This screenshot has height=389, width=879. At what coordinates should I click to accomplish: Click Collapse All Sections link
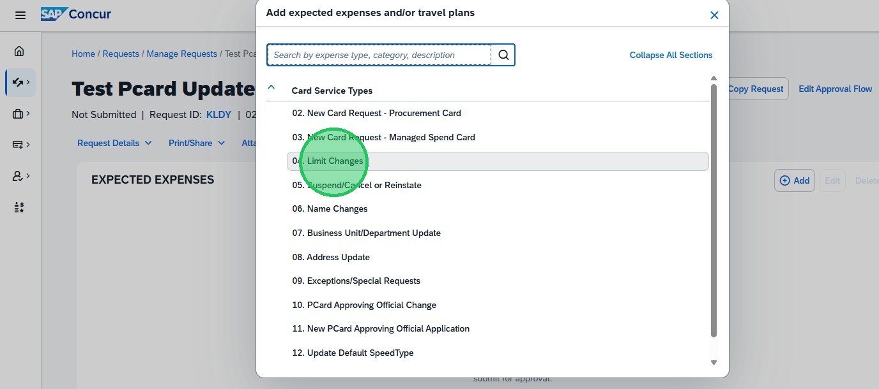pos(671,55)
